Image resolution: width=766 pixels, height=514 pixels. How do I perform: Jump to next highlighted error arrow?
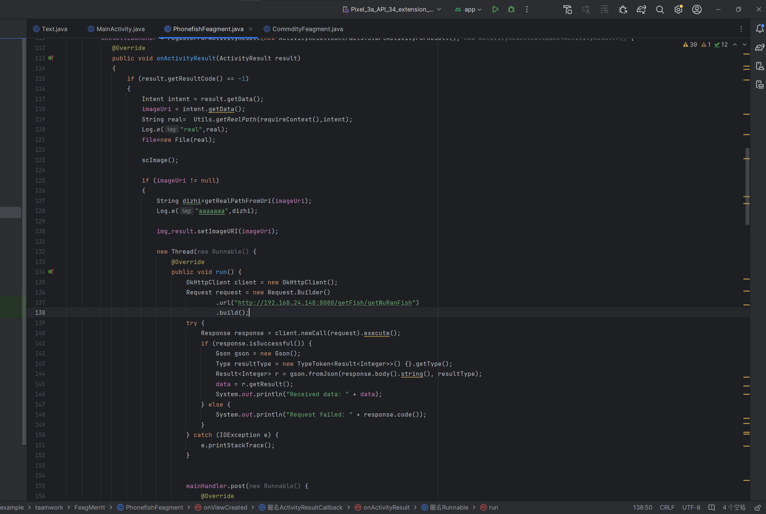[x=744, y=44]
